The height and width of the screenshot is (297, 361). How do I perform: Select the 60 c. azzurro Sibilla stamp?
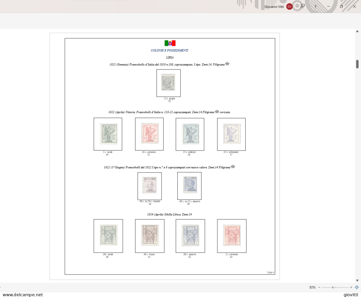190,236
